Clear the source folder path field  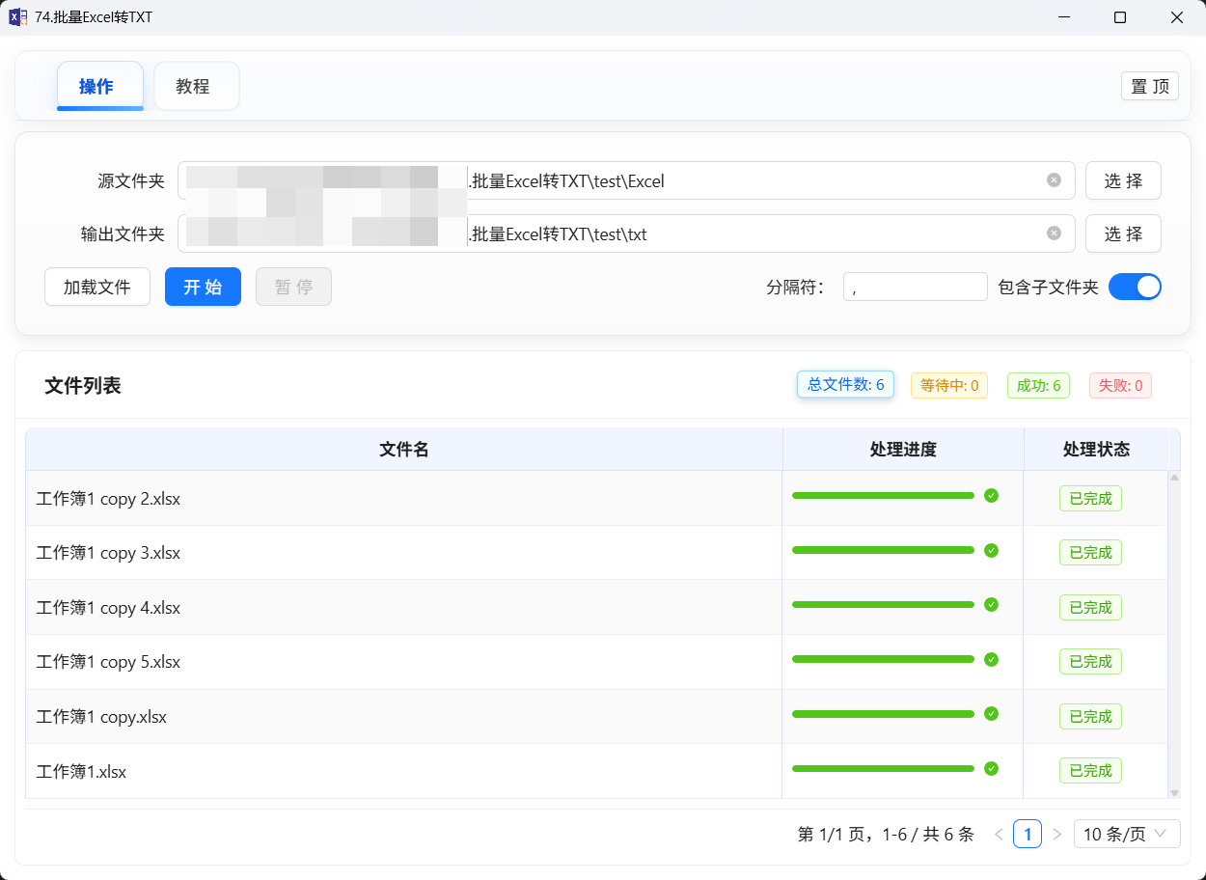click(1054, 180)
